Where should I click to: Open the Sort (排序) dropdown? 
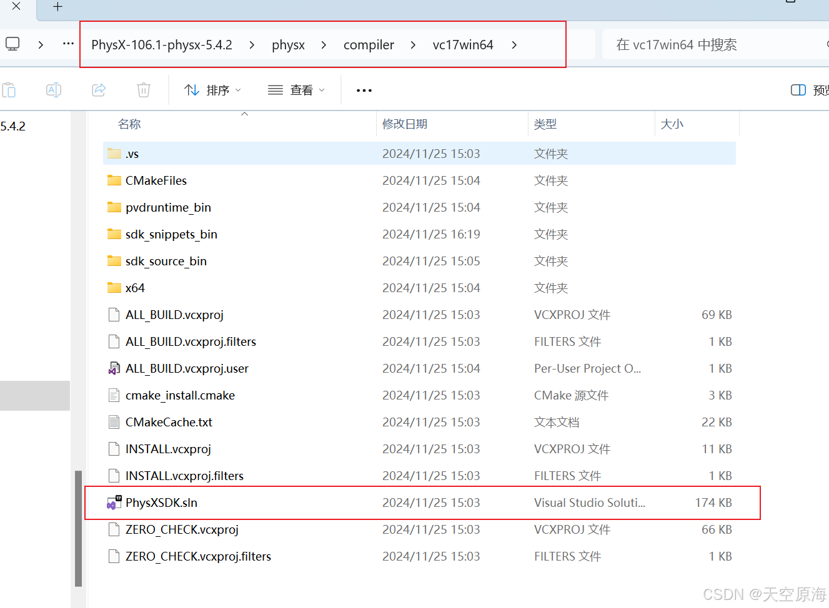(212, 91)
